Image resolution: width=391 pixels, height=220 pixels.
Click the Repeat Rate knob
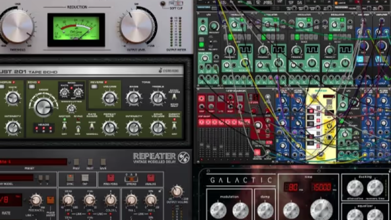click(109, 128)
